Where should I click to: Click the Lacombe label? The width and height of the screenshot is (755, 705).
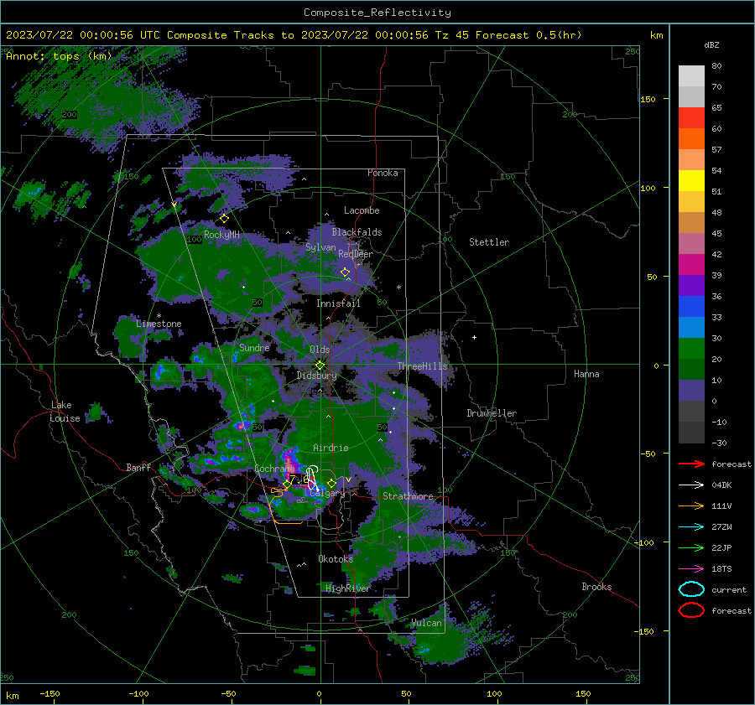pos(362,210)
